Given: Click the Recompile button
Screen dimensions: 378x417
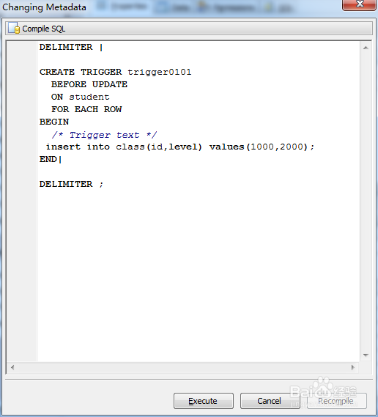Looking at the screenshot, I should tap(337, 401).
